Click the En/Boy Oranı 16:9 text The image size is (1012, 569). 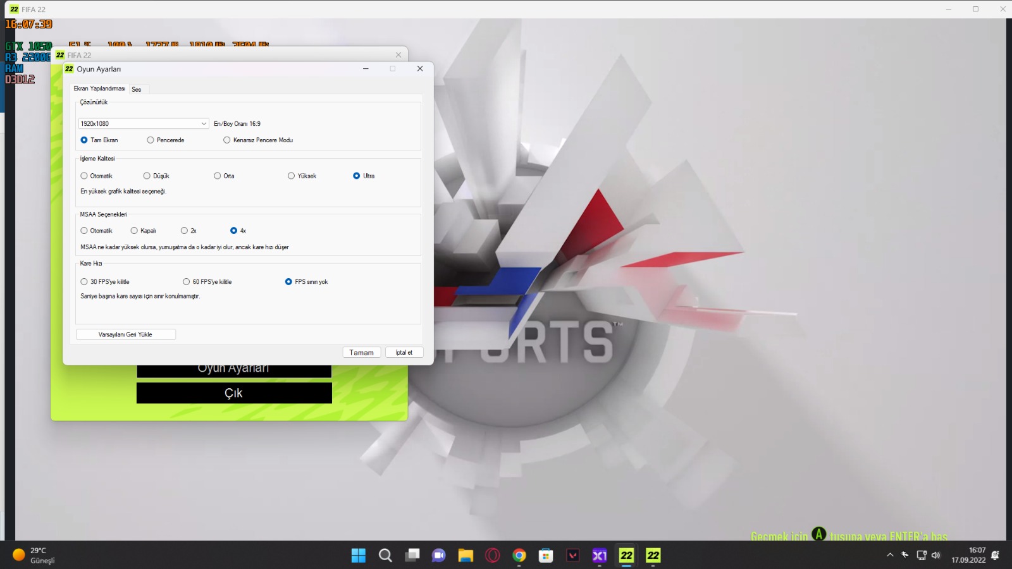pos(237,124)
